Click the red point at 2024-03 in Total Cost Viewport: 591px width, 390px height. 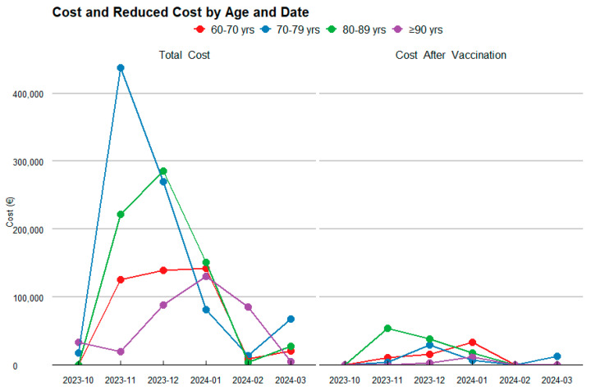tap(291, 351)
